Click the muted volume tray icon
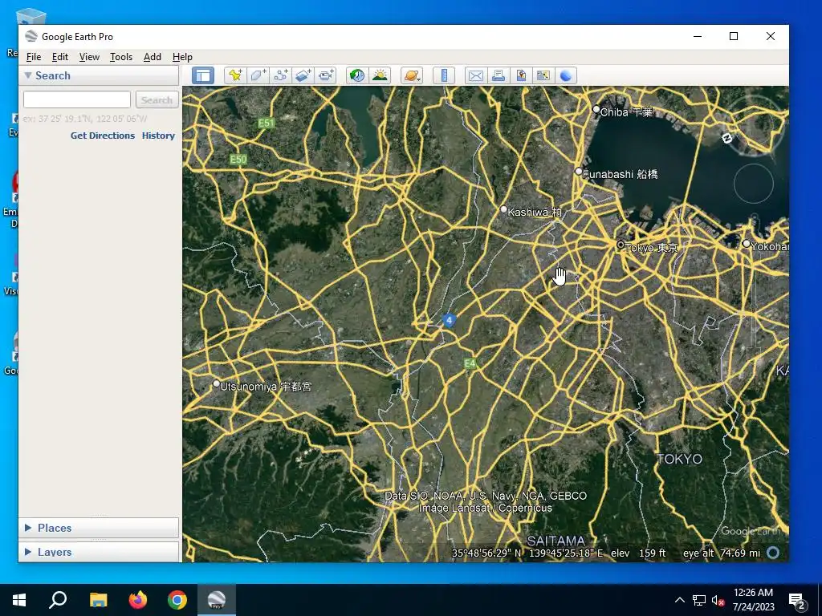This screenshot has width=822, height=616. click(x=718, y=600)
